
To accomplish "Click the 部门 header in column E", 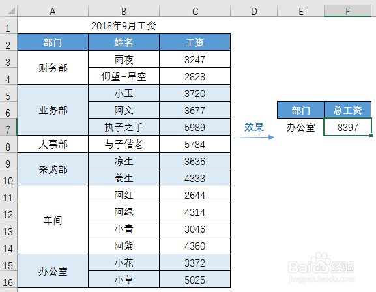I will pos(300,110).
